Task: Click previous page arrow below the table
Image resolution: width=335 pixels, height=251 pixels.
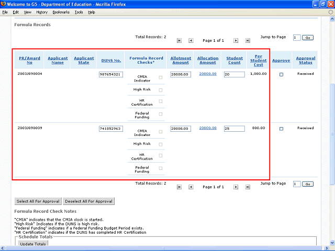Action: click(x=191, y=187)
